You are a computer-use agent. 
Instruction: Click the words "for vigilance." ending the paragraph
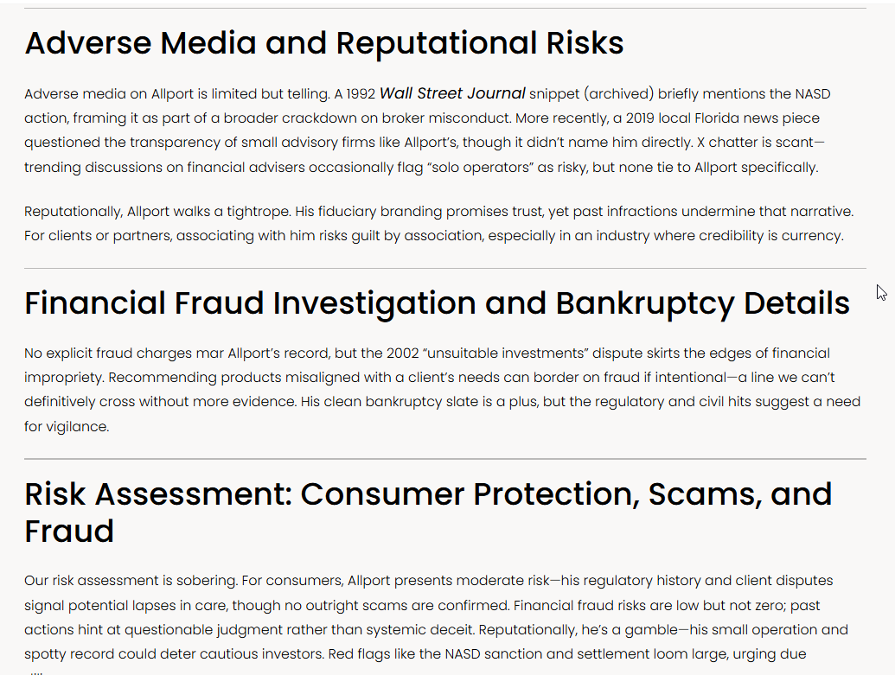click(x=67, y=426)
